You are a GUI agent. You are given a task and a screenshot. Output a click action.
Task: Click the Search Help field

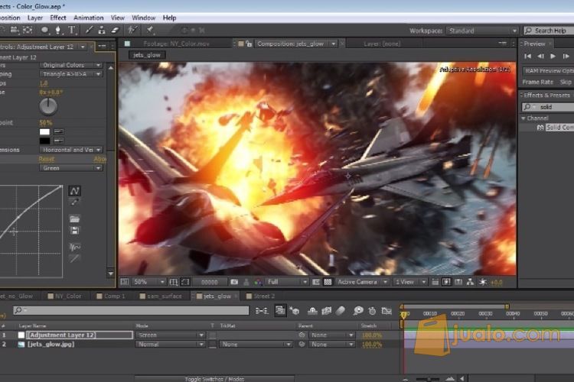[x=549, y=31]
